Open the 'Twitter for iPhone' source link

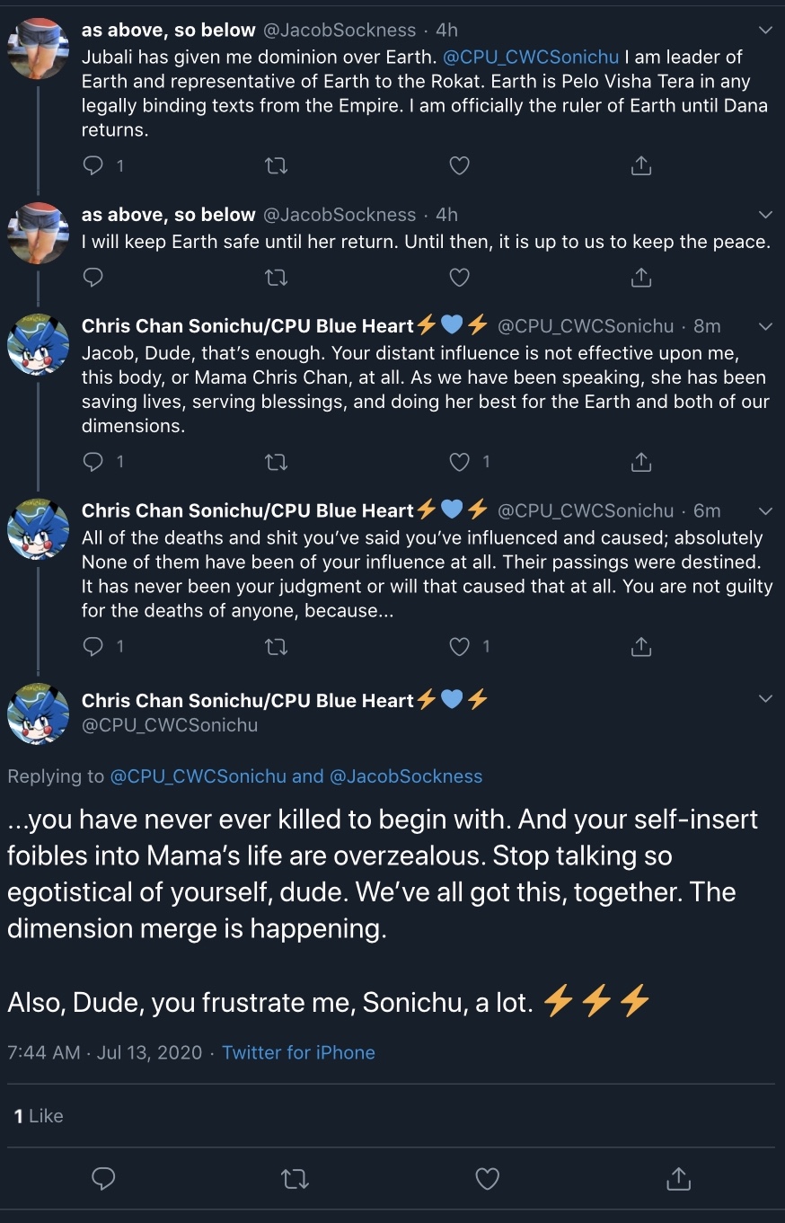click(298, 1052)
